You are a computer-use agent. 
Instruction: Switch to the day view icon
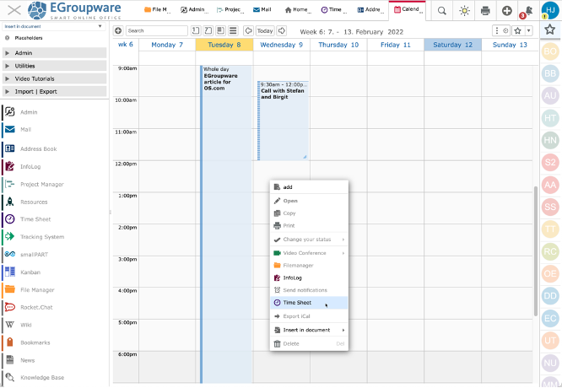[x=196, y=30]
